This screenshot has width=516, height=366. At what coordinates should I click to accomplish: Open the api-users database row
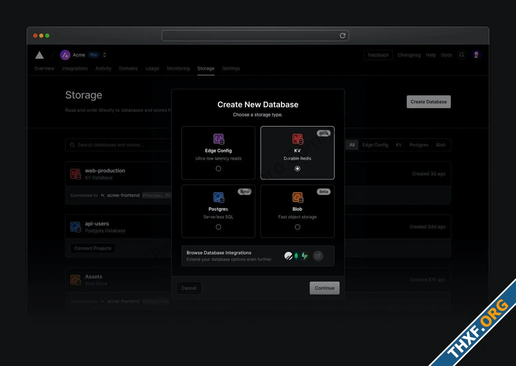(258, 227)
